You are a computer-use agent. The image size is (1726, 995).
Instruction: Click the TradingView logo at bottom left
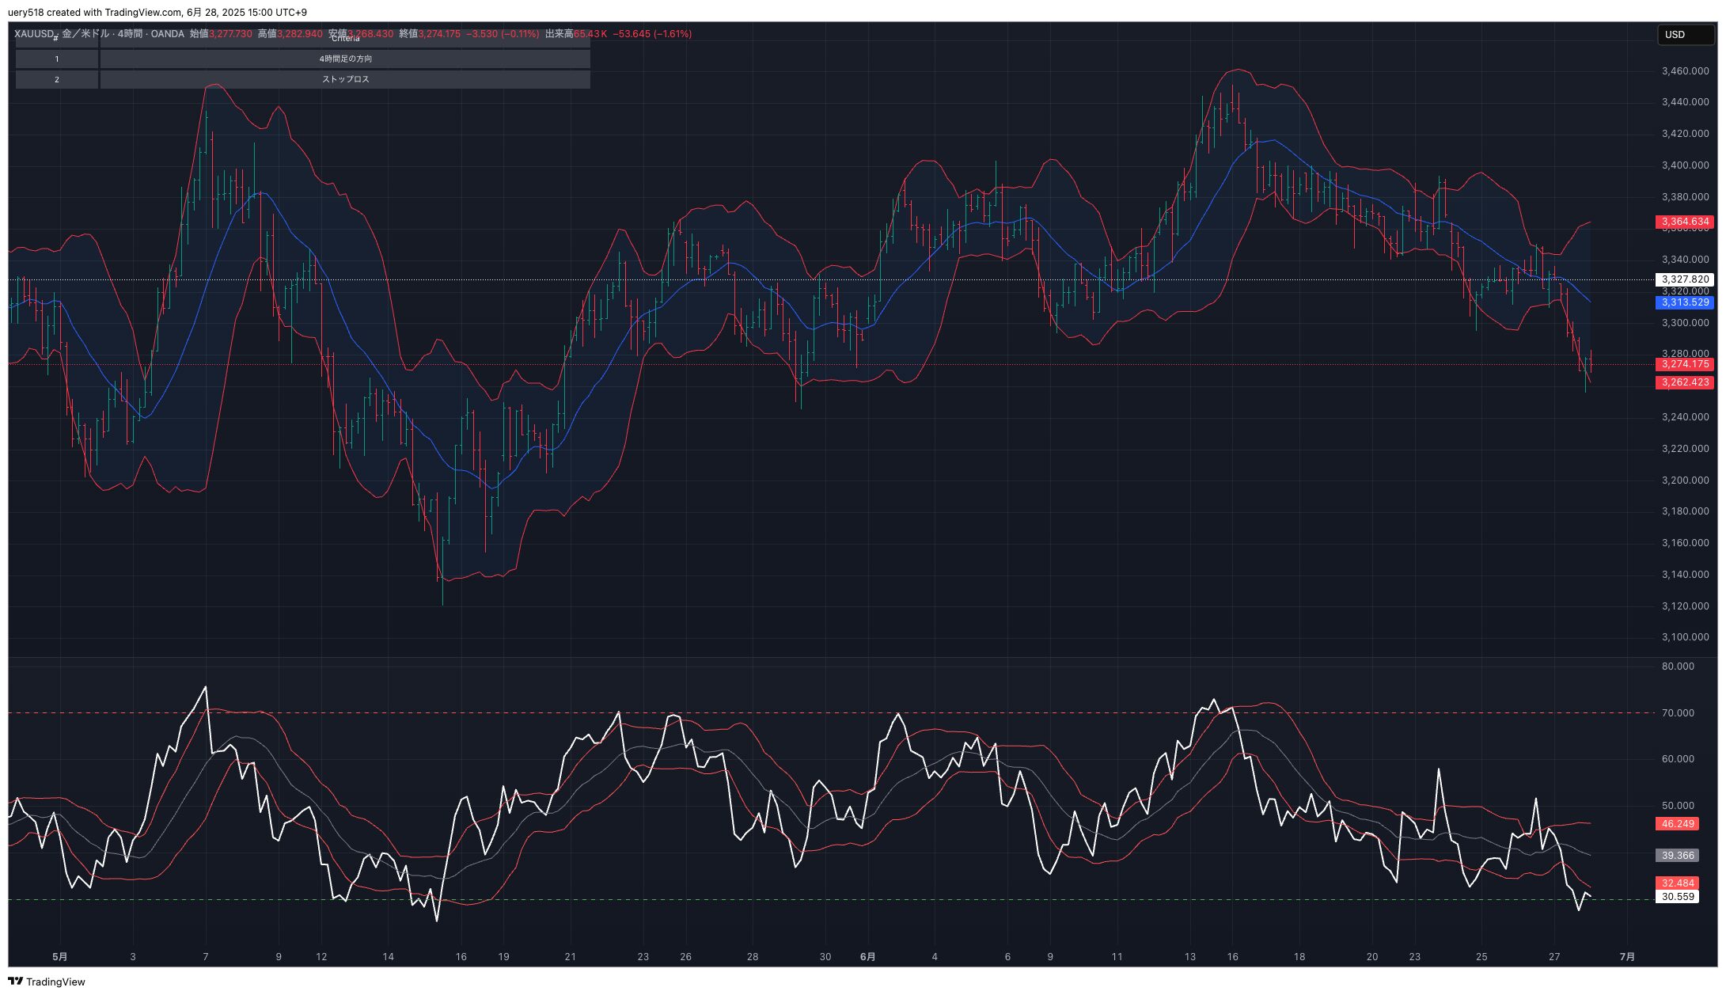point(46,982)
